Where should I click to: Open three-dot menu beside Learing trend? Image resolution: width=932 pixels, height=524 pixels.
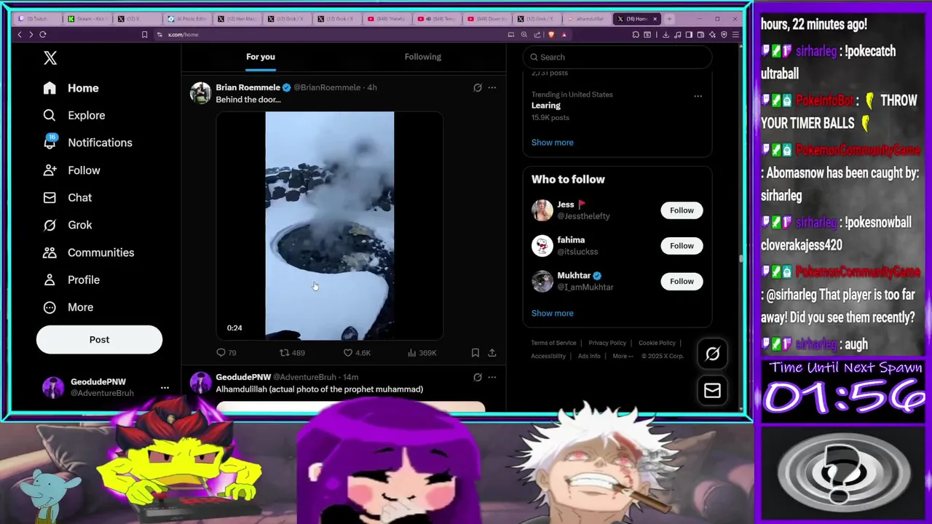(x=698, y=95)
